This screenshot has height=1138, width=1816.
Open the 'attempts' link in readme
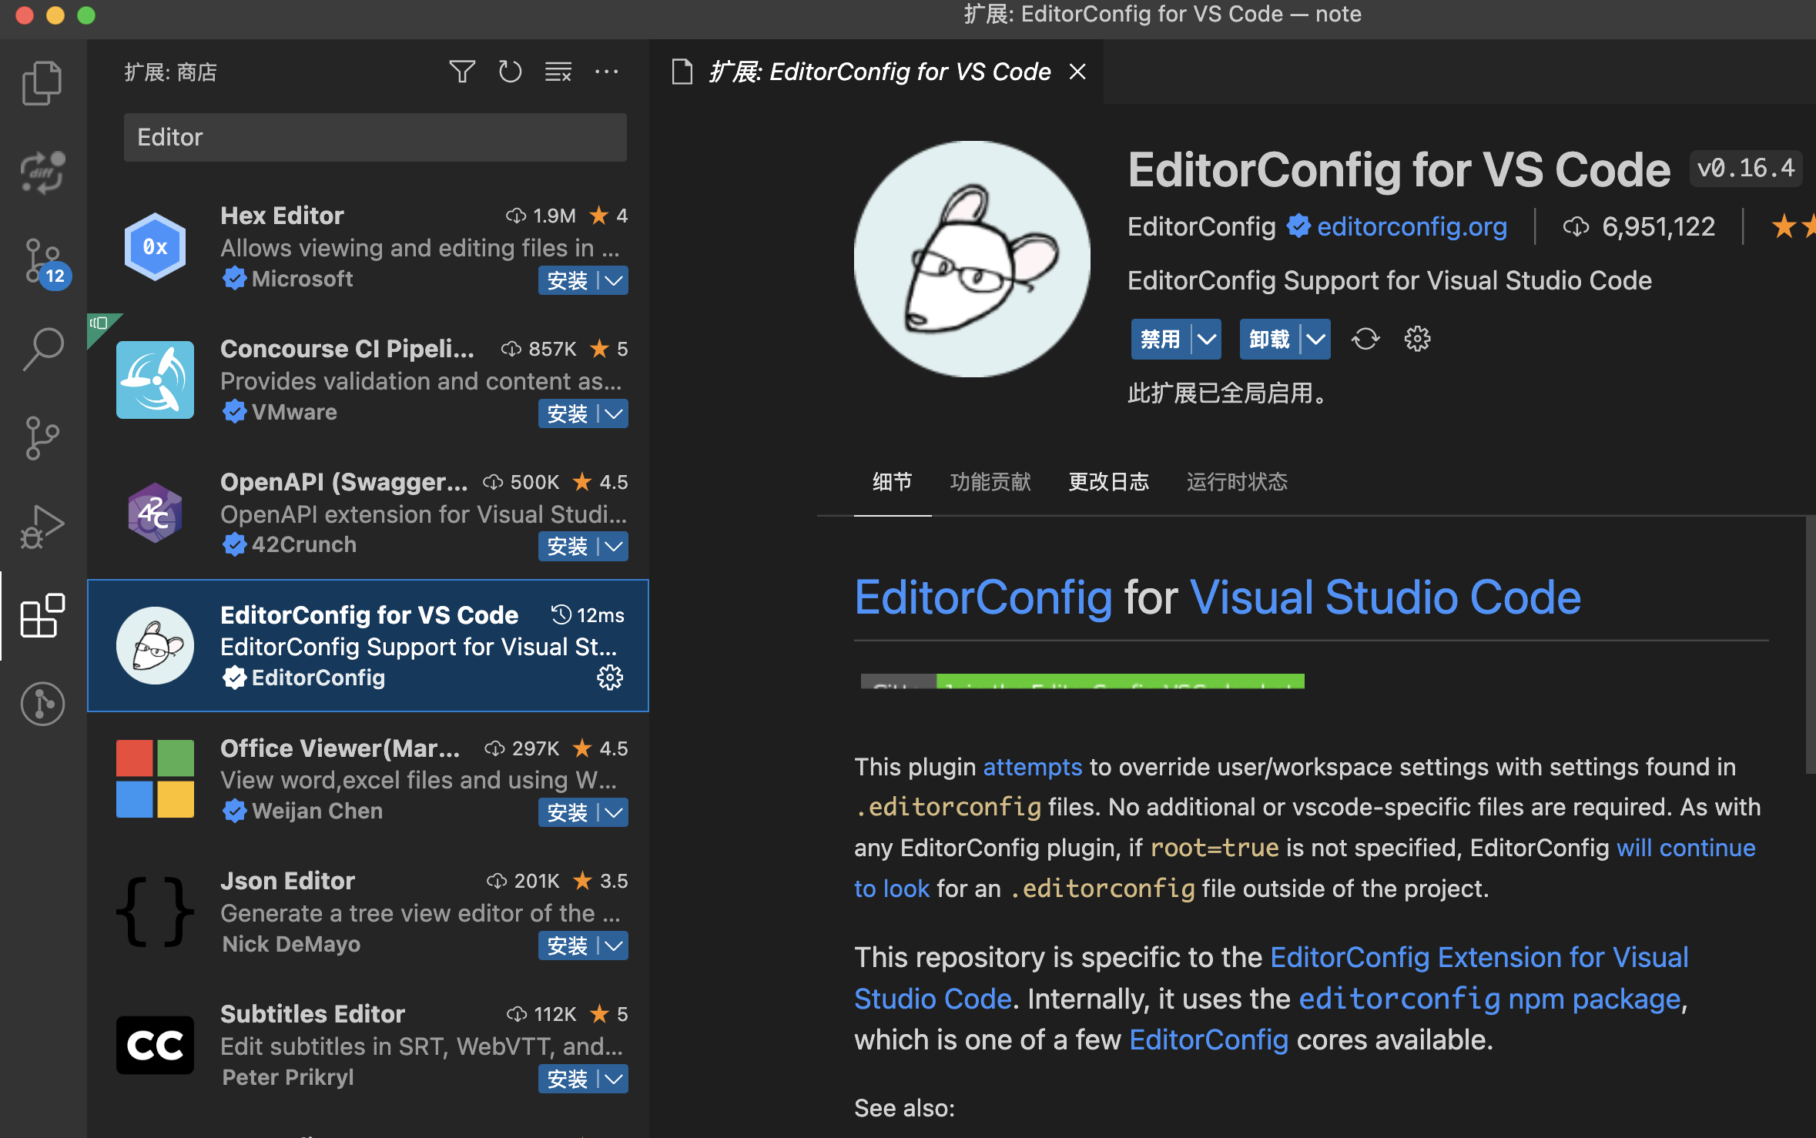[x=1033, y=767]
